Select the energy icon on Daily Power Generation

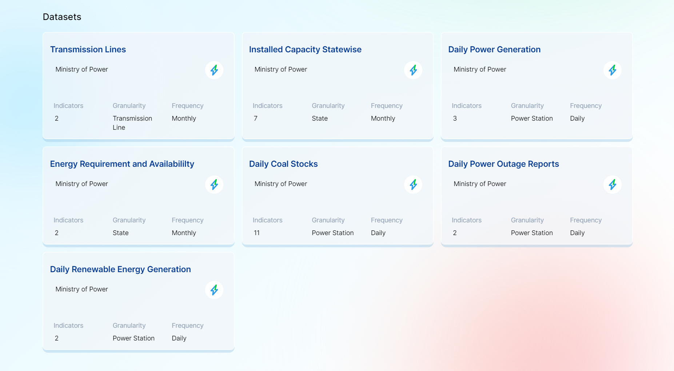pyautogui.click(x=612, y=70)
